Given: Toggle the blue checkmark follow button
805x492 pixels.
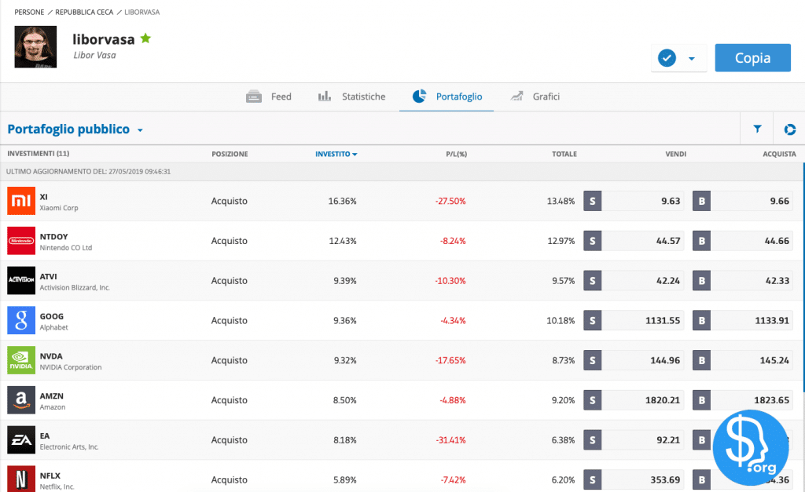Looking at the screenshot, I should (x=667, y=58).
